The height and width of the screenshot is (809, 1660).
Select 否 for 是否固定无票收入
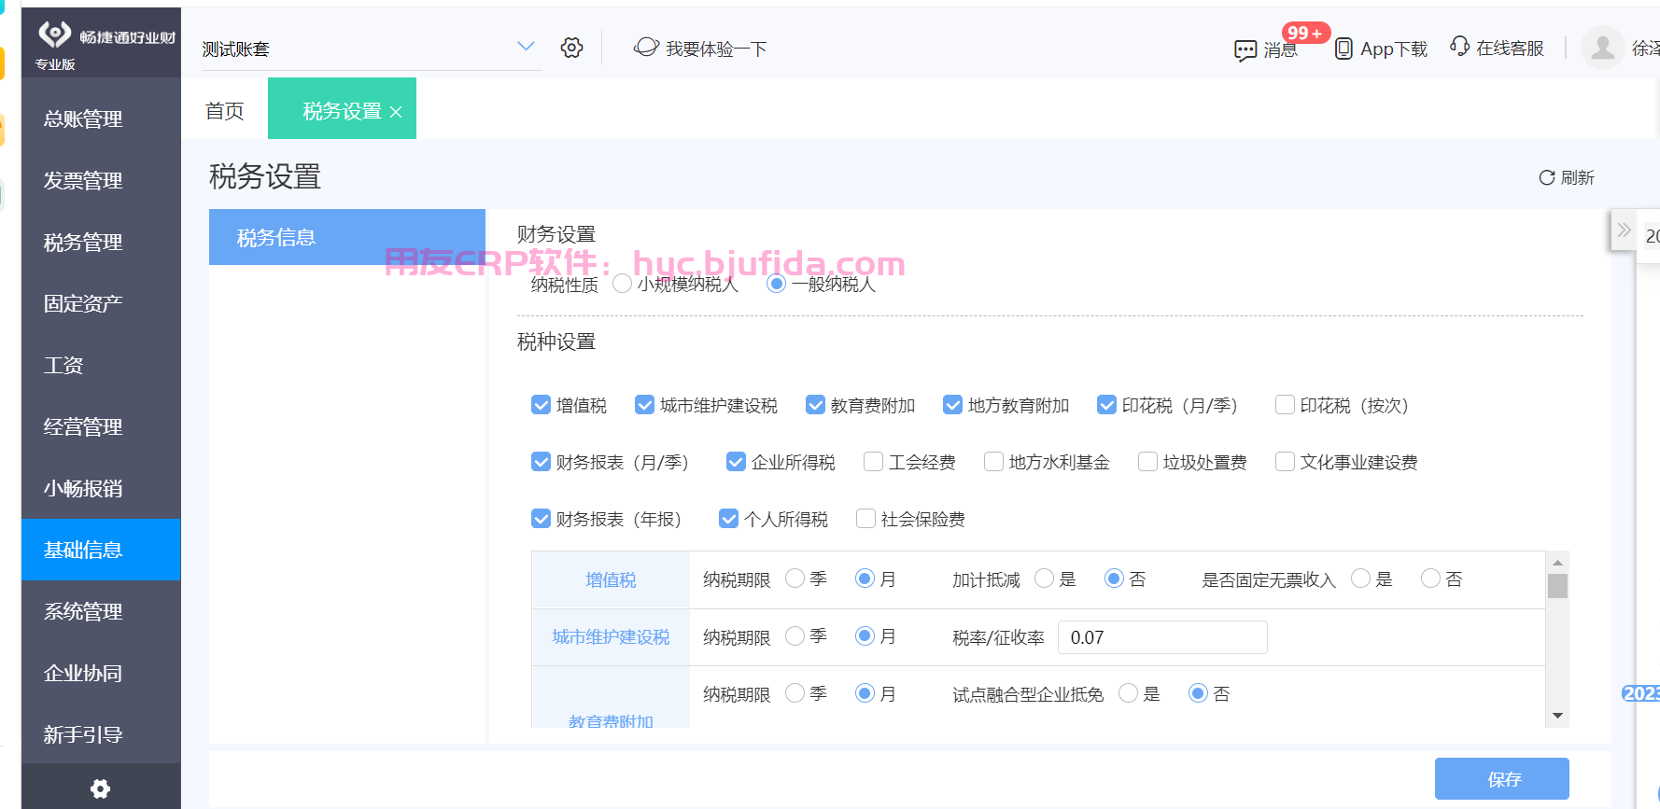(x=1430, y=579)
